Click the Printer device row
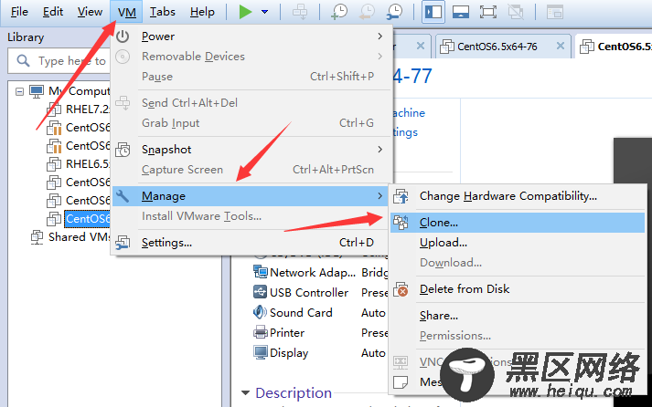 [x=320, y=333]
